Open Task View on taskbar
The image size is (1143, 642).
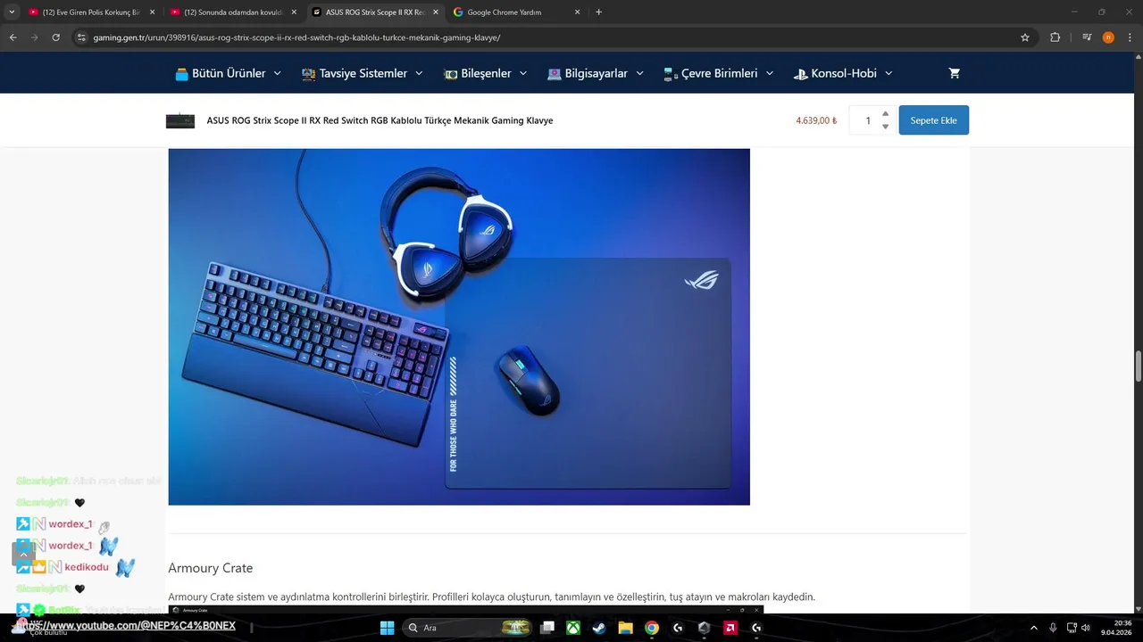(x=547, y=628)
